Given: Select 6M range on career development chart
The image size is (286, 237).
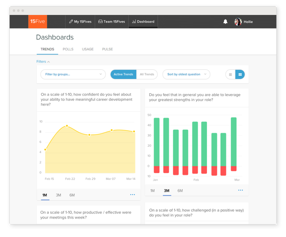Looking at the screenshot, I should [72, 195].
